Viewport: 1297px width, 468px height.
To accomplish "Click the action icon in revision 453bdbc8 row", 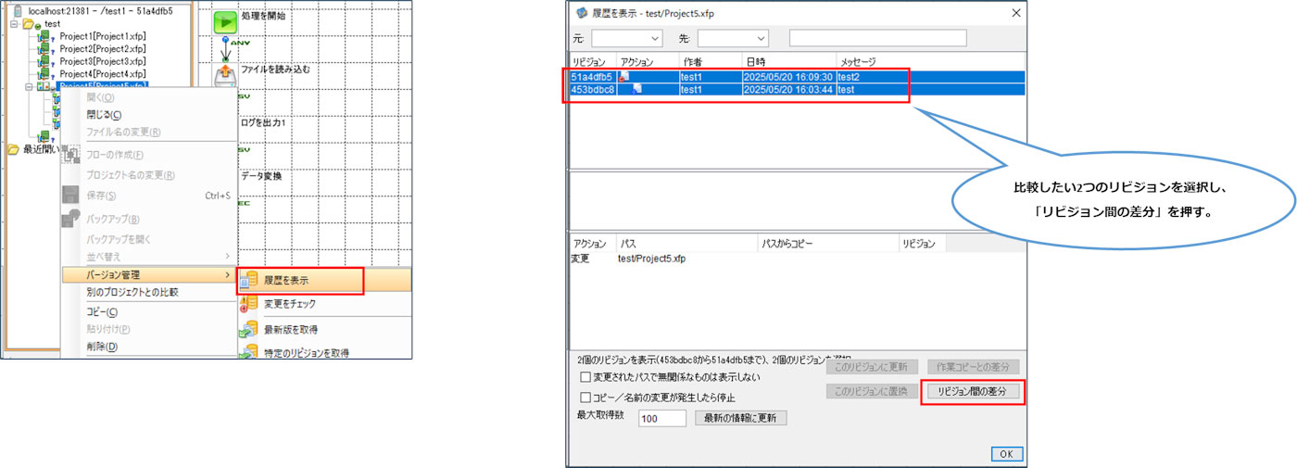I will pyautogui.click(x=637, y=89).
